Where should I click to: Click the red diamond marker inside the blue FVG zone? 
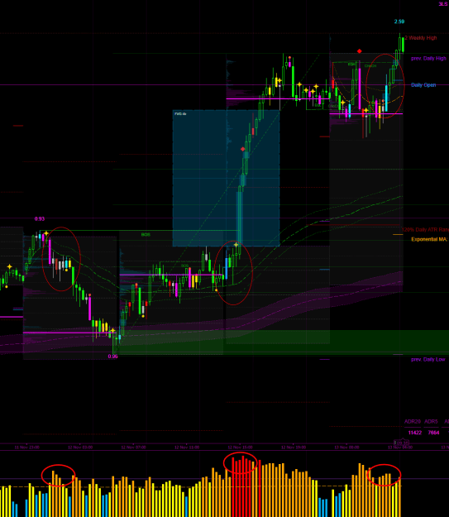243,150
